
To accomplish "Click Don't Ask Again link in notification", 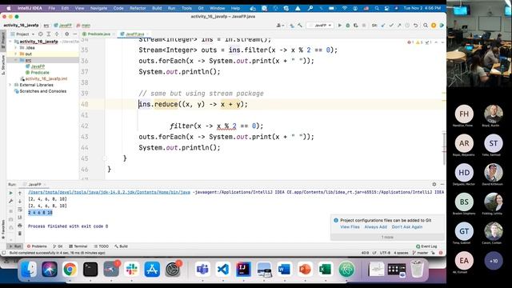I will tap(407, 227).
